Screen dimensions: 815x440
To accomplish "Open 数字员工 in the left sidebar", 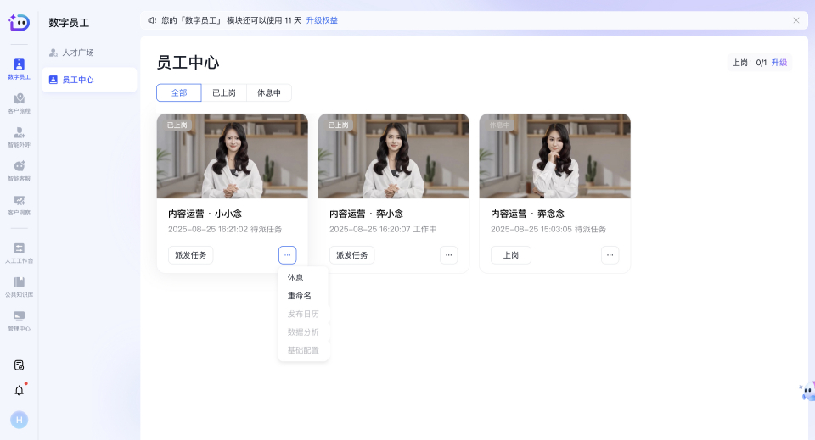I will point(19,69).
